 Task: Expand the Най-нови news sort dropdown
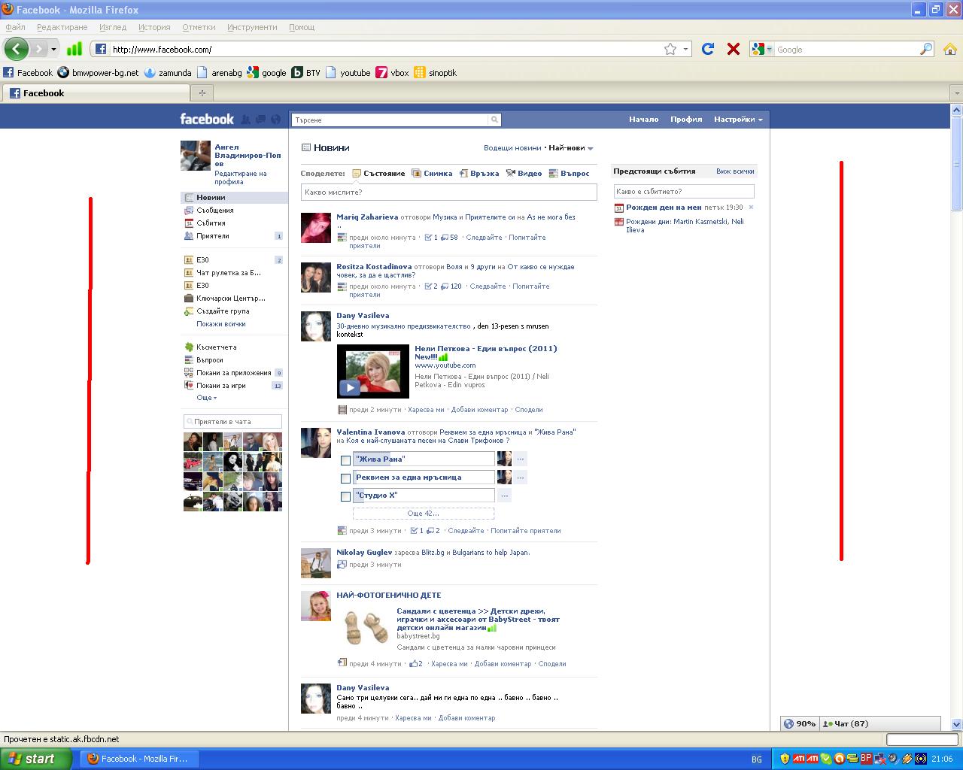pos(571,148)
